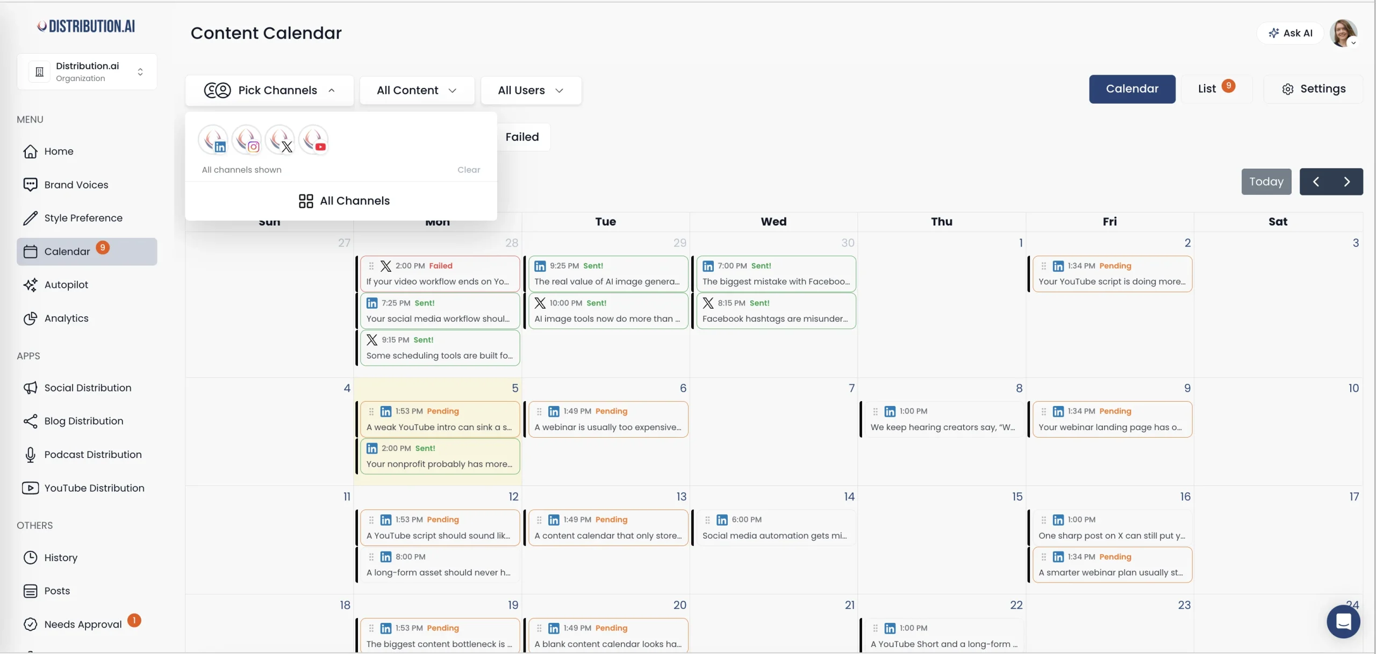1376x654 pixels.
Task: Open Home in the sidebar
Action: (87, 151)
